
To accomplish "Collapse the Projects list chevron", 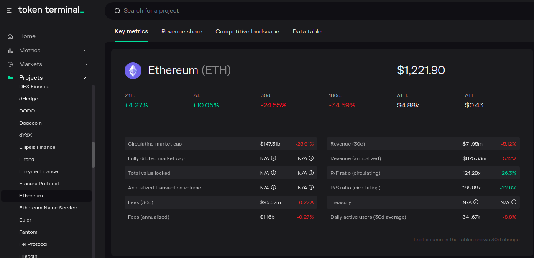I will point(86,78).
